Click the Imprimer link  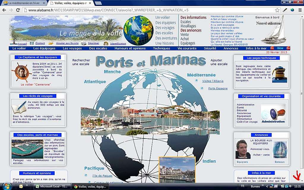tap(94, 43)
